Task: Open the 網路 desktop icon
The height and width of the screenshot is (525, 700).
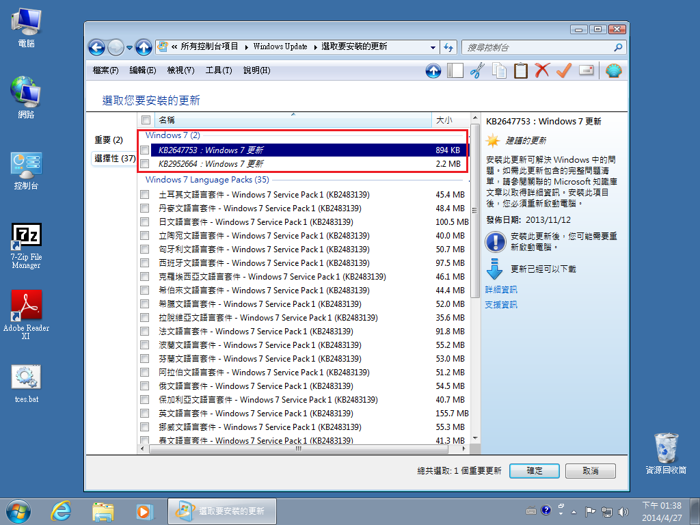Action: click(x=26, y=98)
